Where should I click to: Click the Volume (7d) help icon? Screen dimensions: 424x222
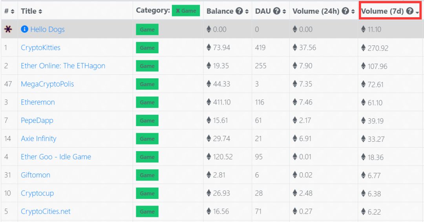409,11
